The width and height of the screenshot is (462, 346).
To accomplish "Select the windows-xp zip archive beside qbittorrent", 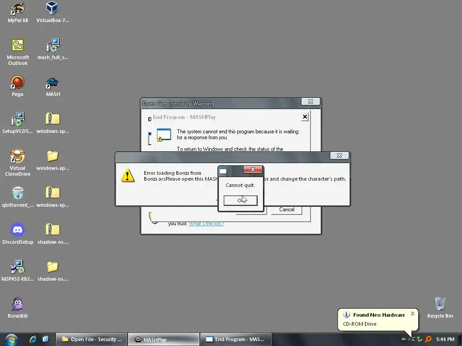I will click(x=53, y=196).
